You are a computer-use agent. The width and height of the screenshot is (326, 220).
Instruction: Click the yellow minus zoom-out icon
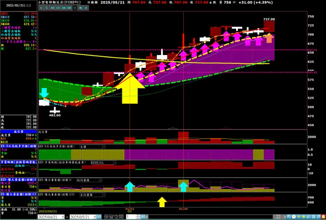click(x=299, y=217)
